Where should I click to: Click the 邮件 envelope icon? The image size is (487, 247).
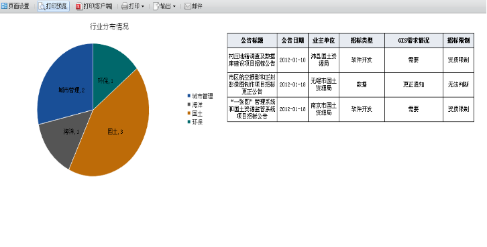point(188,6)
